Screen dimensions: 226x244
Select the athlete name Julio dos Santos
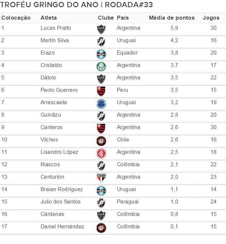pos(61,202)
